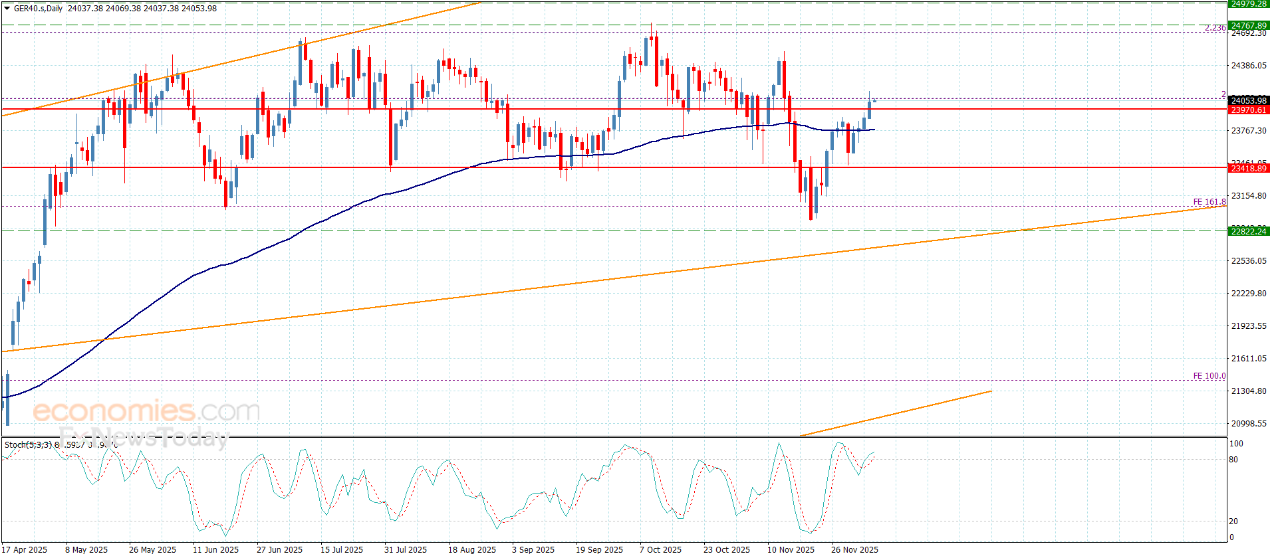Select the FE 161.8 Fibonacci label
This screenshot has height=558, width=1274.
click(x=1209, y=202)
